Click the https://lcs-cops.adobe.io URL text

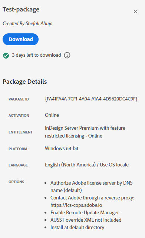[x=76, y=205]
